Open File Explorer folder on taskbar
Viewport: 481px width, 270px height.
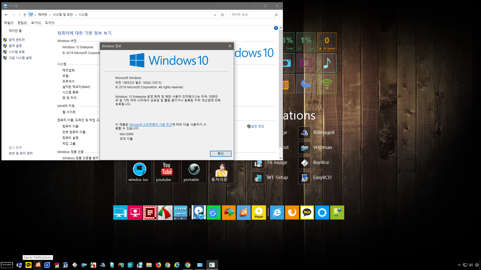149,265
